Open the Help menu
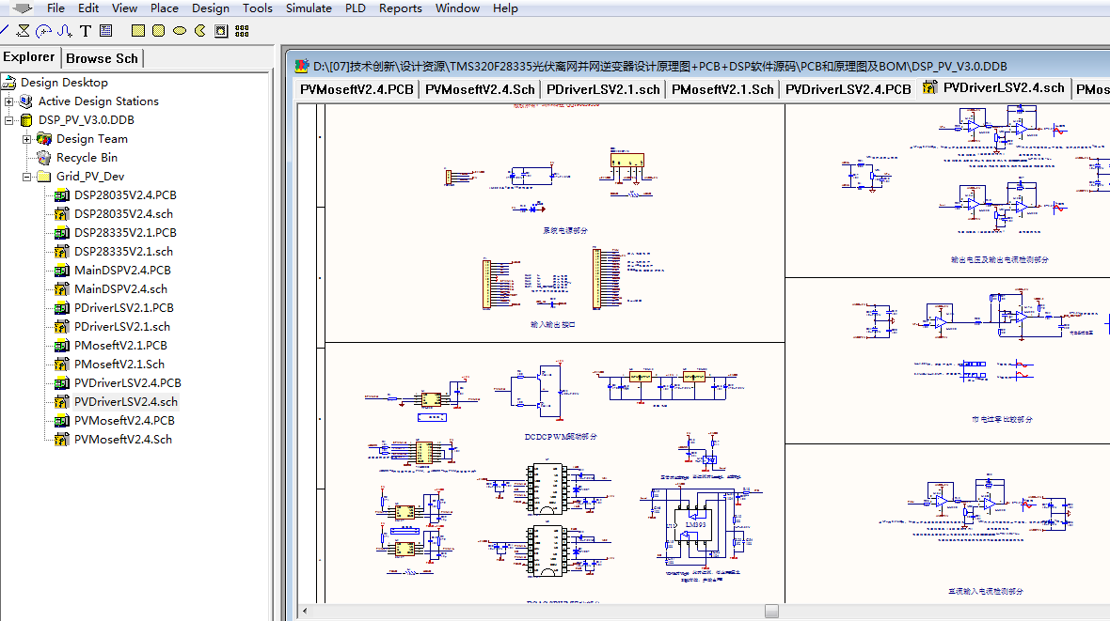Viewport: 1110px width, 621px height. click(x=505, y=8)
